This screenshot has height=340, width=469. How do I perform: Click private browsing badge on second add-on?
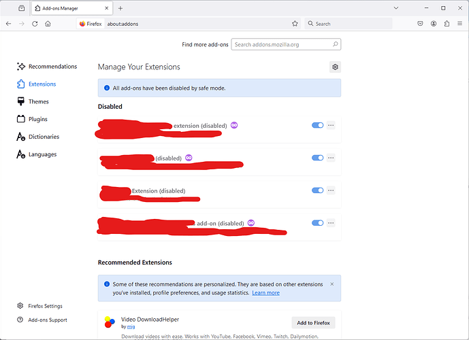(x=189, y=158)
